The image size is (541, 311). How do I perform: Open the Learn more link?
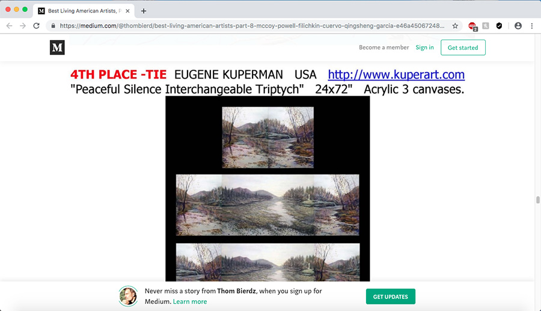pyautogui.click(x=190, y=301)
